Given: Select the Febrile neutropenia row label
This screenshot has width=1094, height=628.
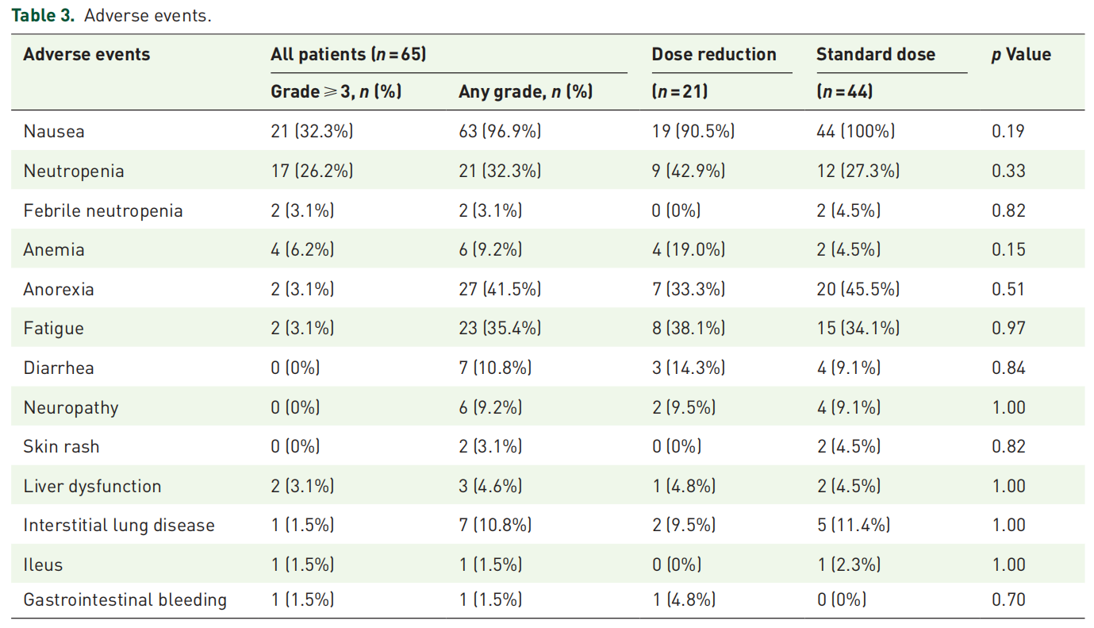Looking at the screenshot, I should coord(103,211).
